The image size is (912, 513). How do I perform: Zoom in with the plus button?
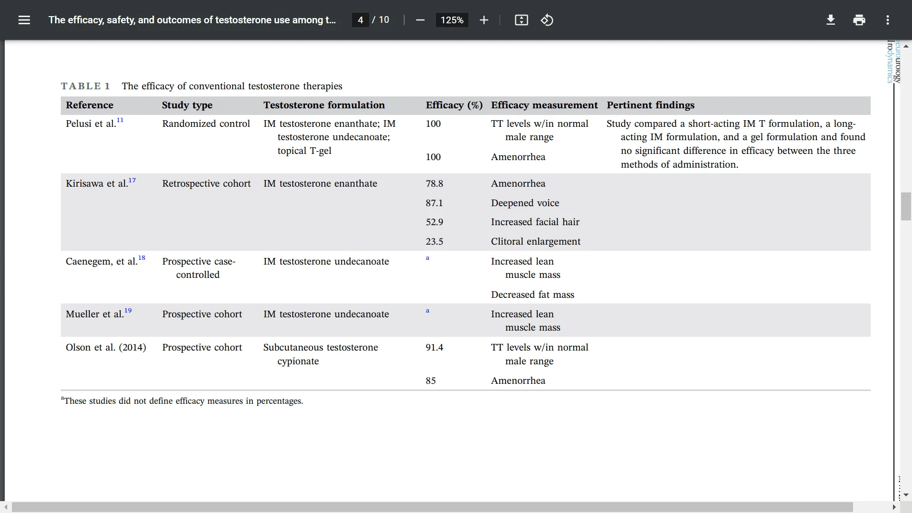tap(484, 20)
